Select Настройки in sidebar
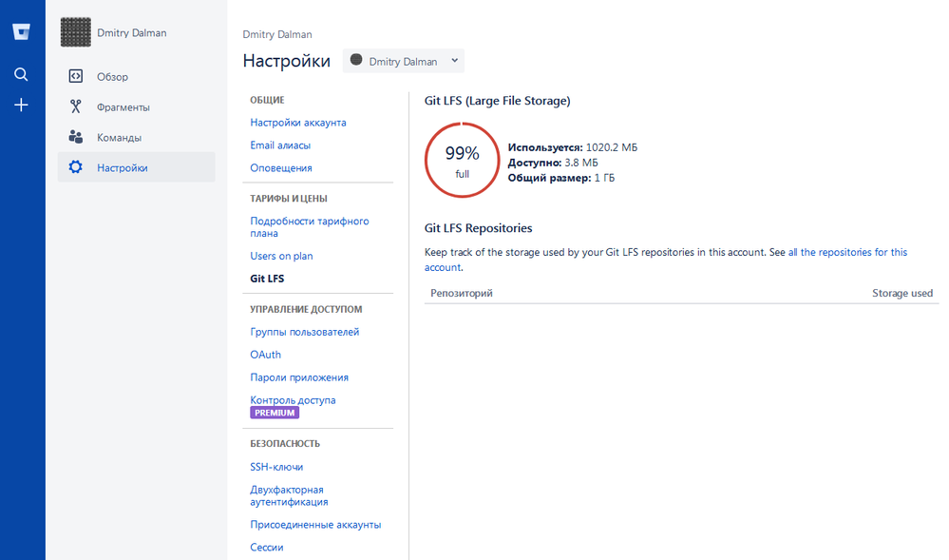949x560 pixels. point(136,167)
